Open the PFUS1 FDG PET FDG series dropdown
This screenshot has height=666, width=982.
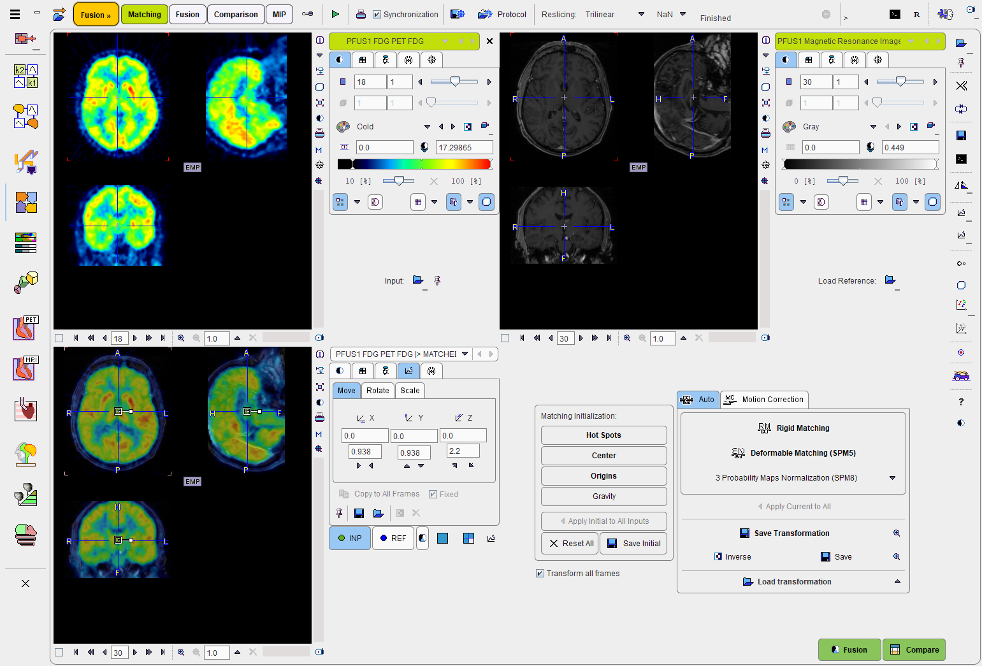[445, 41]
